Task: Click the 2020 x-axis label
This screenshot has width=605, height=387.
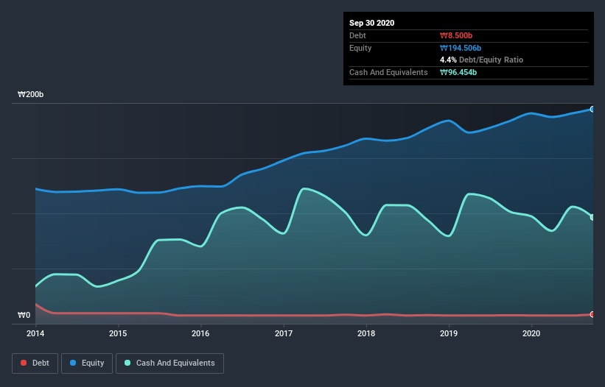Action: [x=531, y=333]
